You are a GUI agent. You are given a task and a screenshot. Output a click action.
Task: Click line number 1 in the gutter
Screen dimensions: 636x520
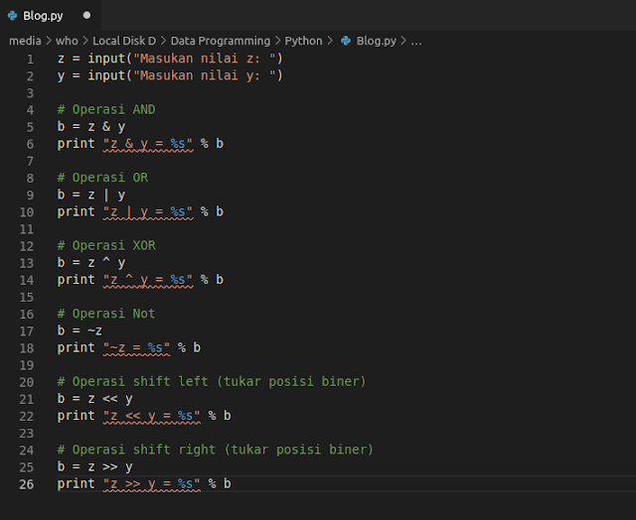point(30,60)
